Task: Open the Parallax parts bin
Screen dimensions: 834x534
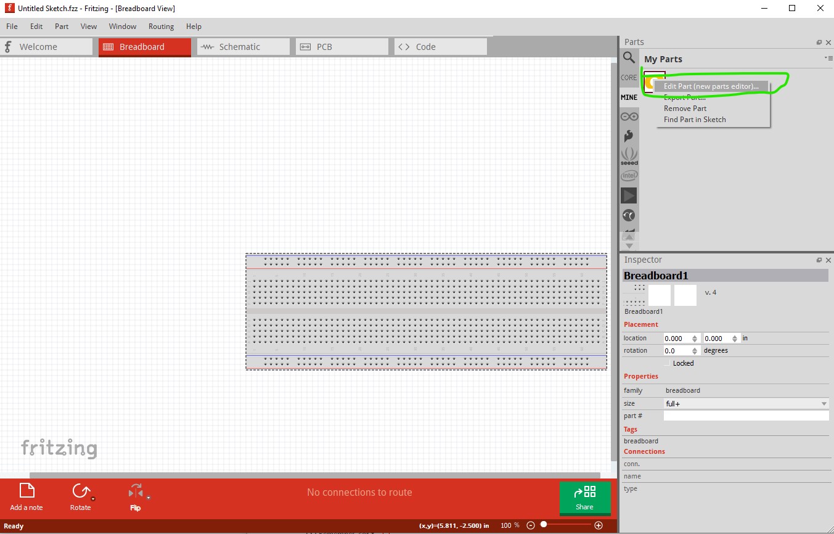Action: coord(629,195)
